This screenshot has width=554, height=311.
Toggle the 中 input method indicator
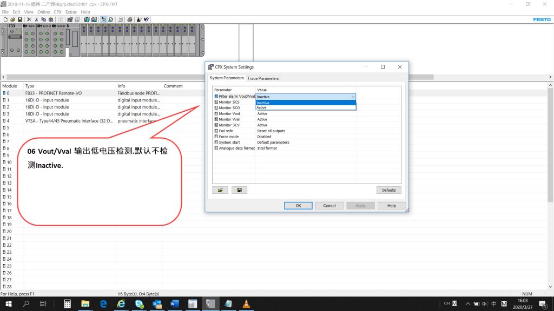coord(494,303)
